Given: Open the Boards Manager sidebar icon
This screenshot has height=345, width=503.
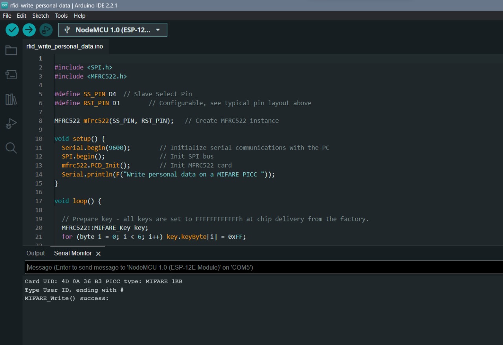Looking at the screenshot, I should click(11, 75).
